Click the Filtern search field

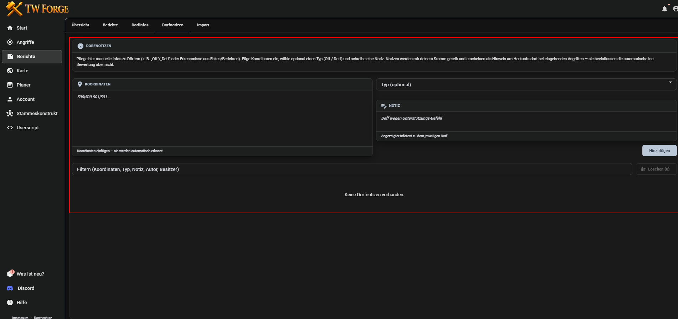pos(352,169)
